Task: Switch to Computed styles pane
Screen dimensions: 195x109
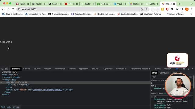Action: pyautogui.click(x=164, y=73)
